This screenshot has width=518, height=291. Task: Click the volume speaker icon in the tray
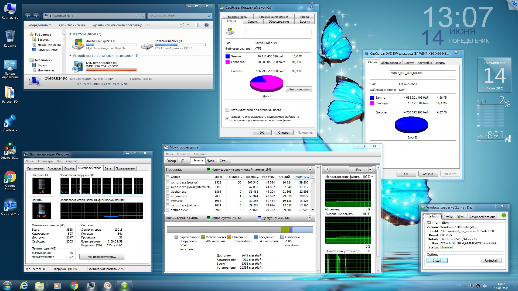(485, 286)
